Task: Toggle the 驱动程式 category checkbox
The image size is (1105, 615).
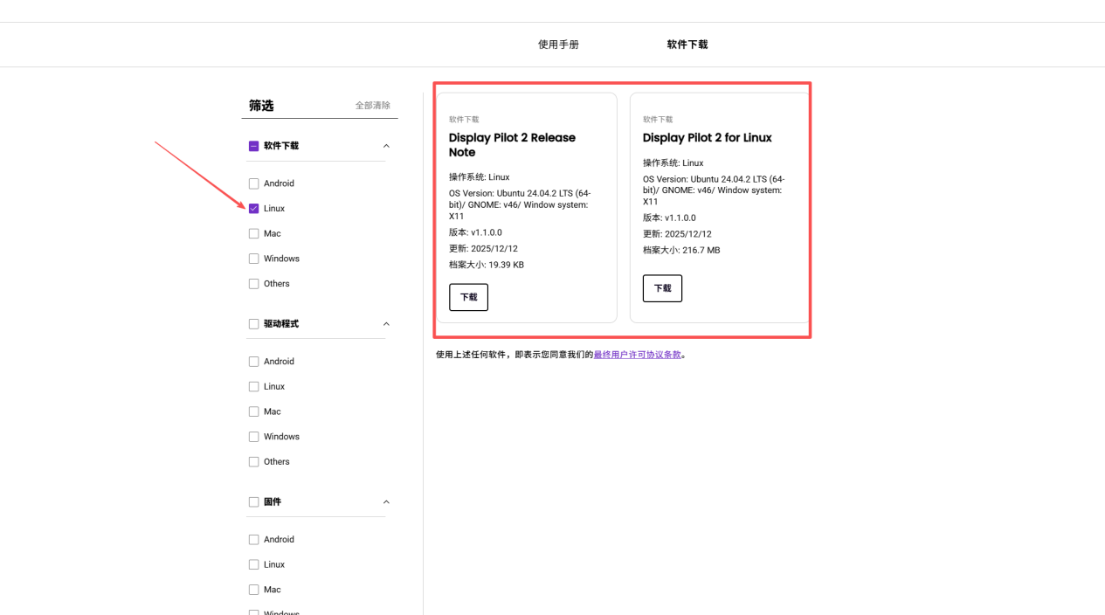Action: (254, 324)
